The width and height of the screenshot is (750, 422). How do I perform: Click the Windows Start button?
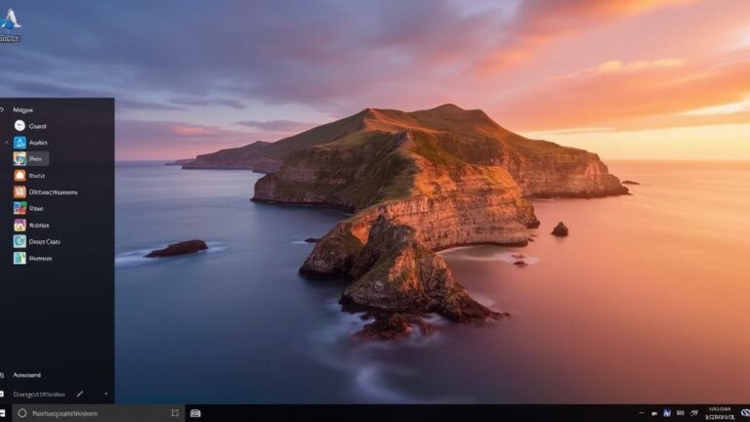(5, 413)
